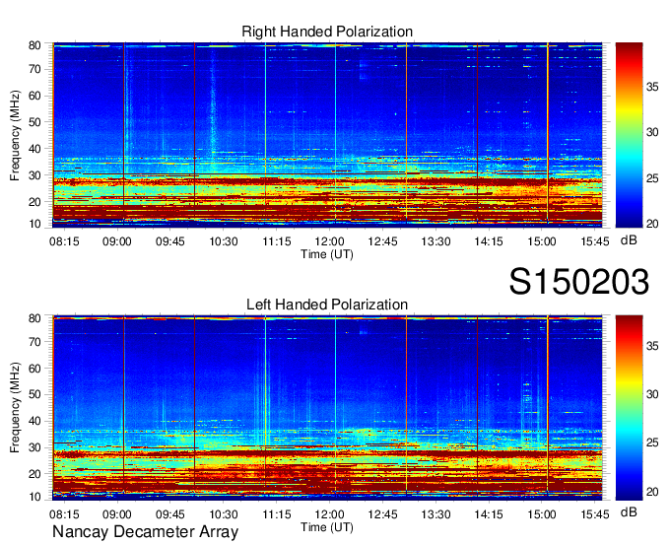This screenshot has width=670, height=544.
Task: Click the 35 dB tick on Left Handed colorbar
Action: pyautogui.click(x=652, y=346)
